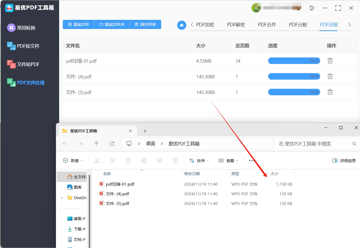Sort by 名称 column header
Viewport: 360px width, 248px height.
coord(107,174)
